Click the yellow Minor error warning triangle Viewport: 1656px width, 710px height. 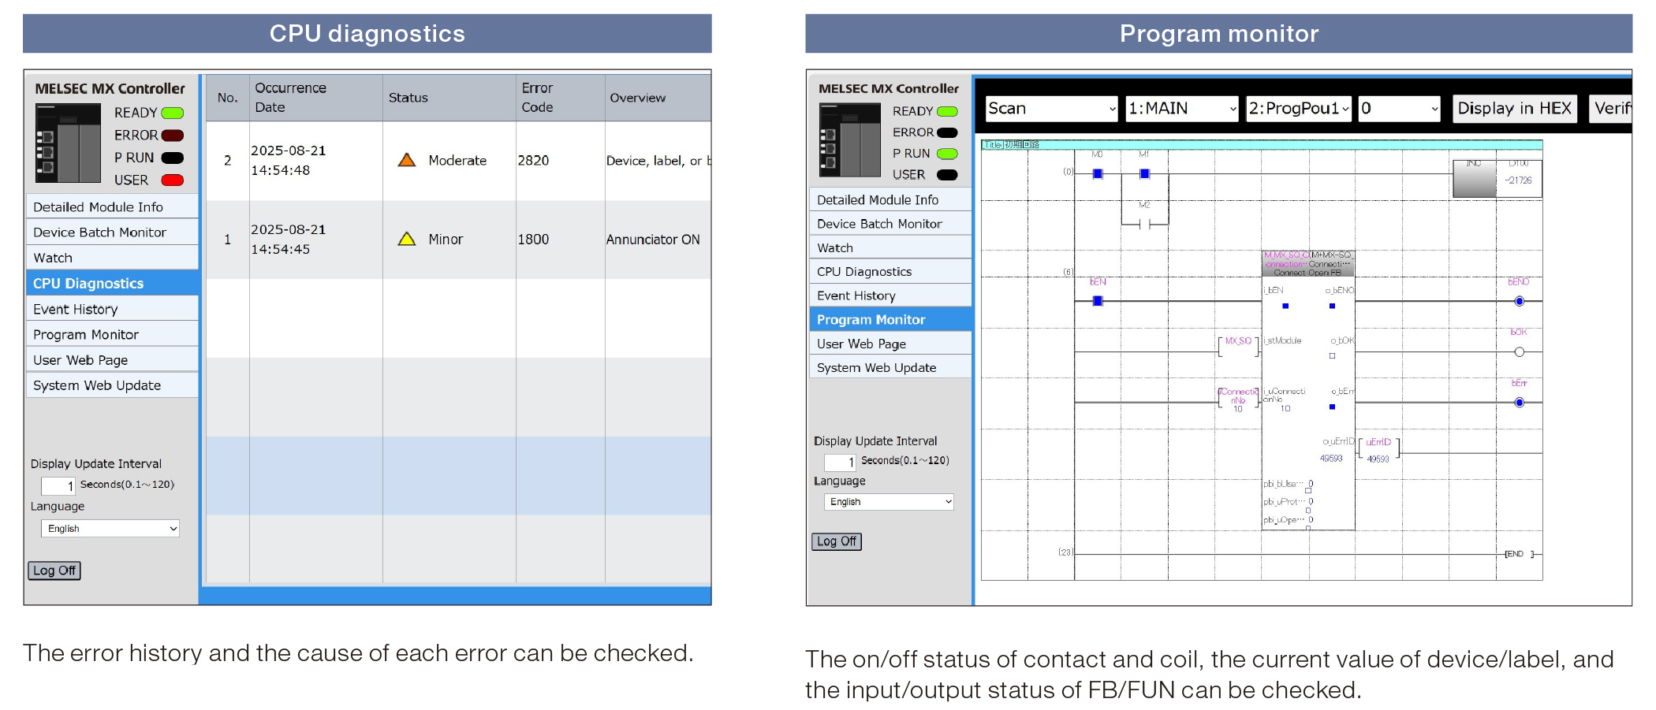pos(407,239)
